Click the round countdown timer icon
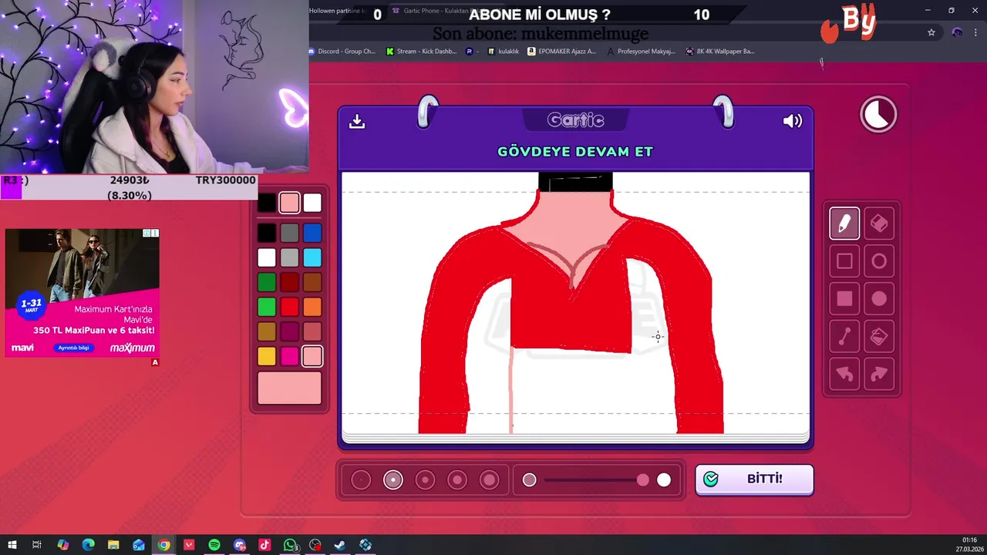987x555 pixels. point(878,115)
